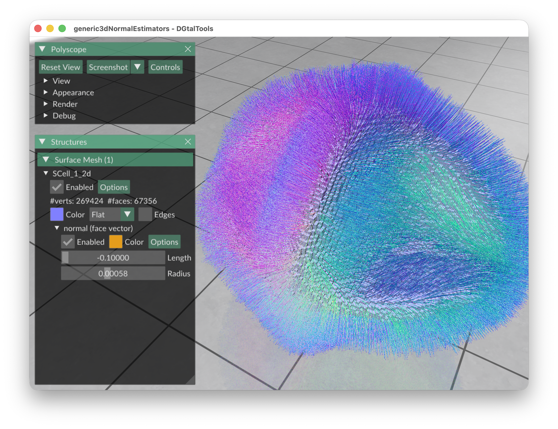The image size is (558, 429).
Task: Close the Polyscope panel with X icon
Action: [x=188, y=49]
